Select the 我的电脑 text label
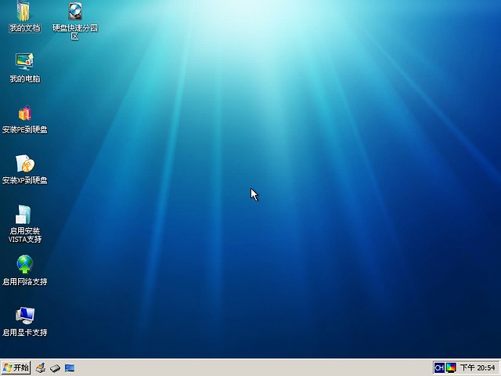 click(24, 79)
